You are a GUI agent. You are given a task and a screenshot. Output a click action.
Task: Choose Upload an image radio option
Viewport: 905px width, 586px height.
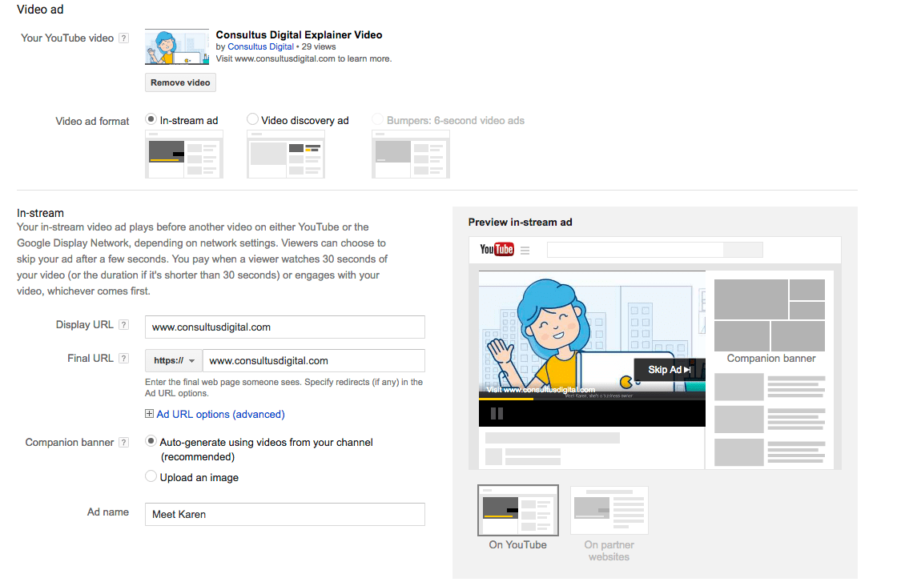tap(151, 476)
